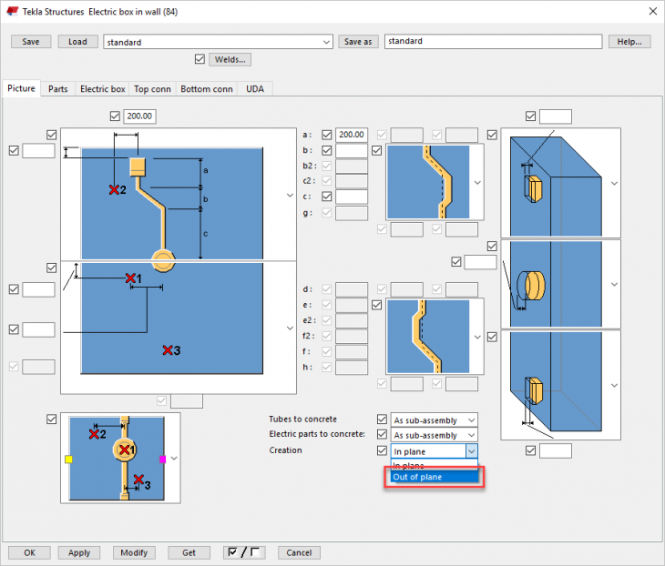
Task: Click the Save as button
Action: (359, 42)
